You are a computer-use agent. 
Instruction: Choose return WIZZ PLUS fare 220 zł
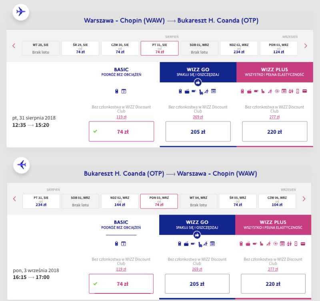273,284
